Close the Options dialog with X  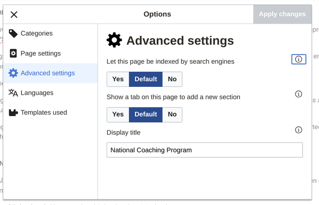(14, 14)
